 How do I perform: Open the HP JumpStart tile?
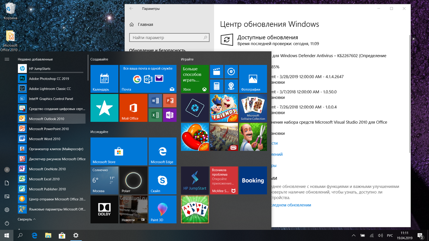(195, 180)
